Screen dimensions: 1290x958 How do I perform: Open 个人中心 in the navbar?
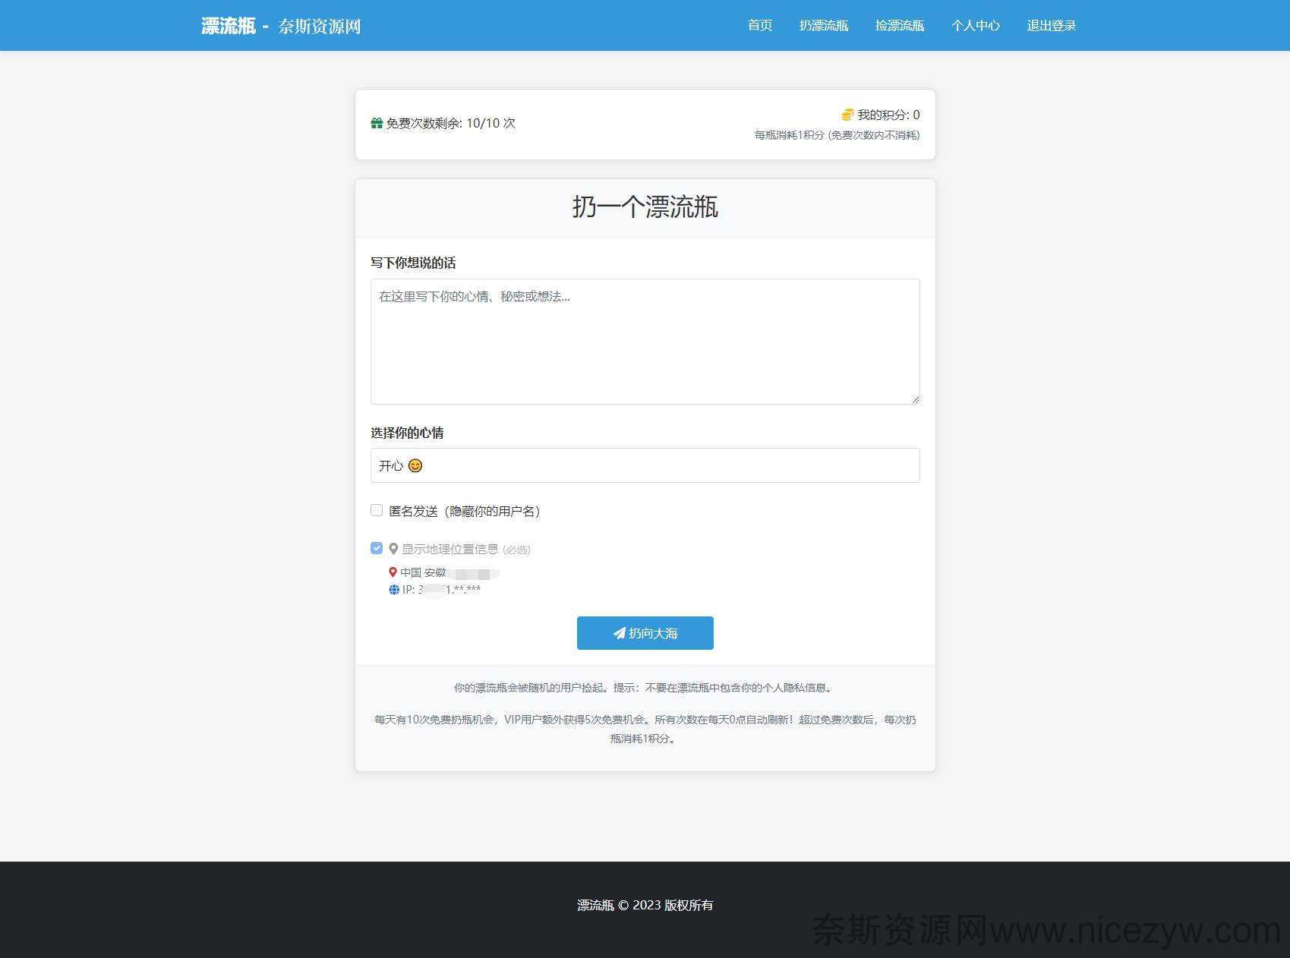click(975, 26)
